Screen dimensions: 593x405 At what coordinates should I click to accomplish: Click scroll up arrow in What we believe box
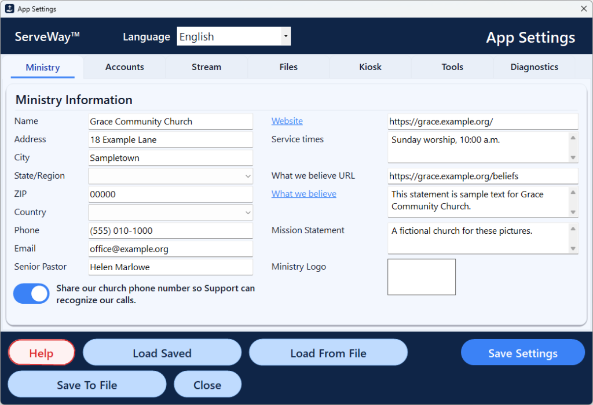click(573, 192)
